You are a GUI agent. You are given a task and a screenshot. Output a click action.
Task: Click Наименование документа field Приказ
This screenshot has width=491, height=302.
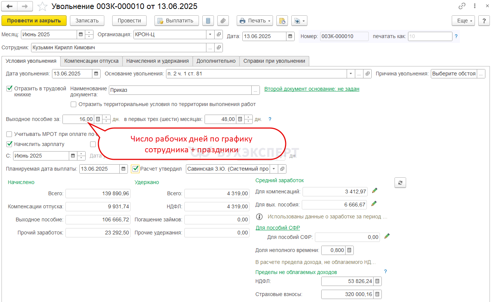[x=180, y=90]
